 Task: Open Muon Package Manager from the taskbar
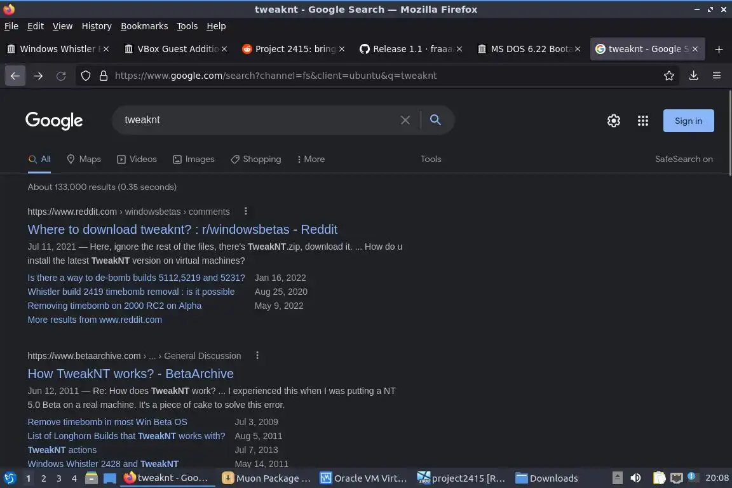coord(266,478)
